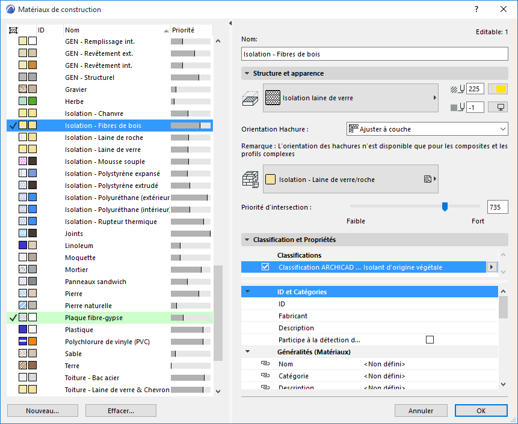
Task: Click the intersection priority column icon in list header
Action: 13,31
